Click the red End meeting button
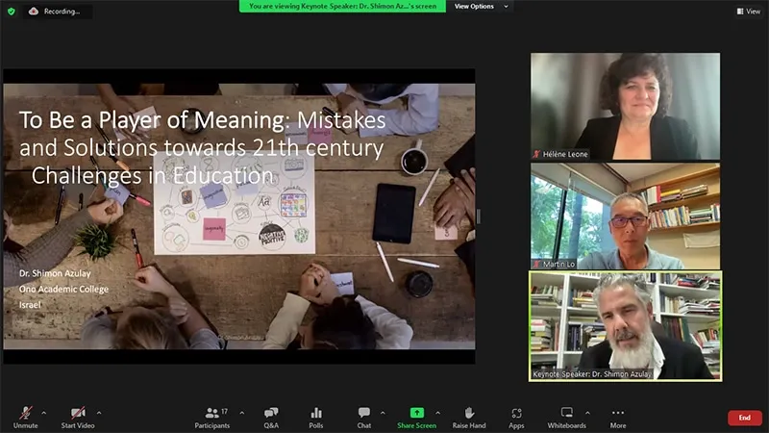This screenshot has width=769, height=433. click(744, 418)
